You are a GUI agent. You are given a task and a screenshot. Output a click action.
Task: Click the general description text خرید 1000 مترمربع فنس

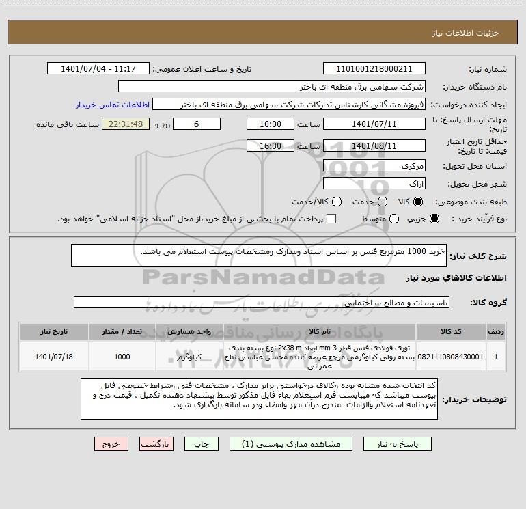[259, 256]
